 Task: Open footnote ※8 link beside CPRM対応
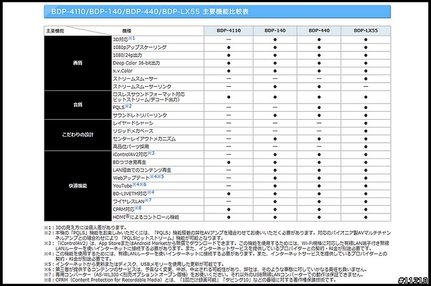pos(138,208)
